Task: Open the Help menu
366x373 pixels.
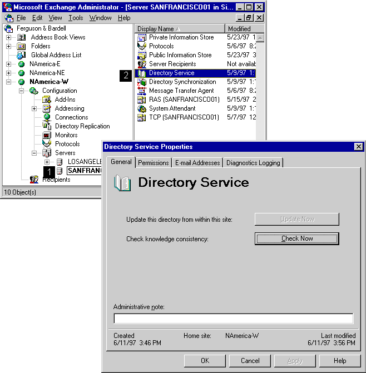Action: [124, 18]
